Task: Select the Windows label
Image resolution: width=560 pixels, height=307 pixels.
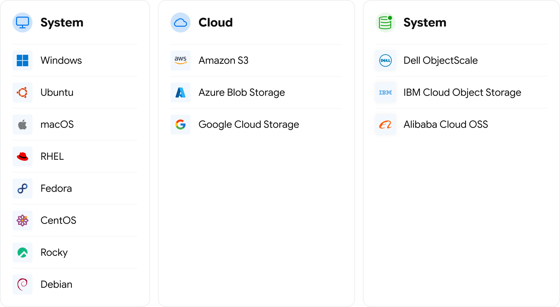Action: tap(61, 60)
